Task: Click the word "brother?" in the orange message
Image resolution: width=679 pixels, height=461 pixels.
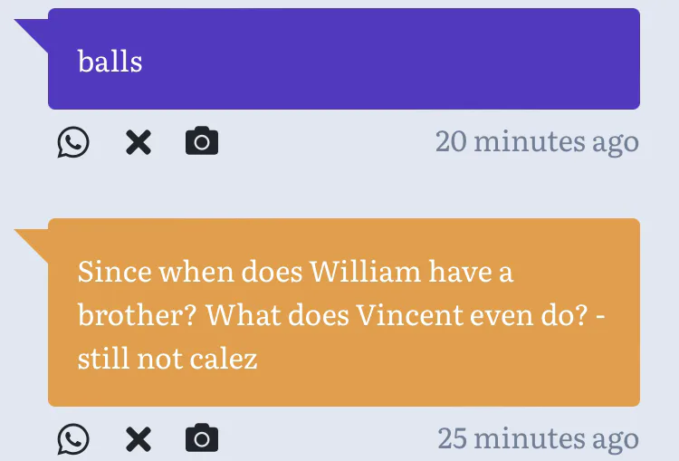Action: coord(137,315)
